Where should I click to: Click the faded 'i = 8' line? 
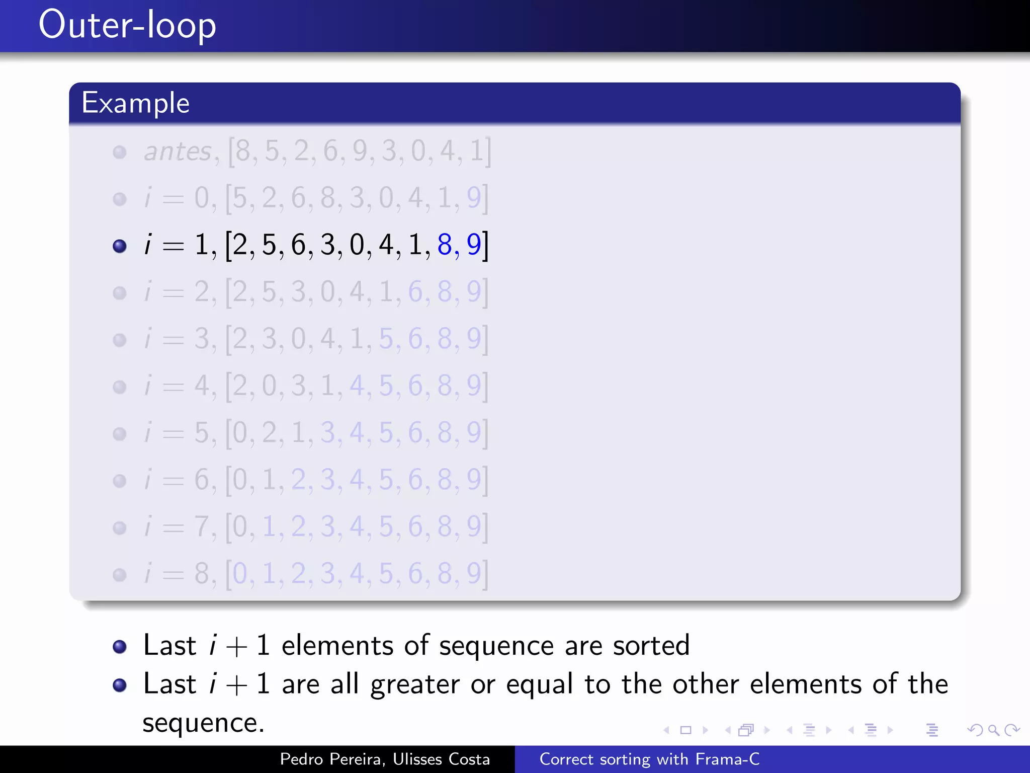[x=316, y=574]
